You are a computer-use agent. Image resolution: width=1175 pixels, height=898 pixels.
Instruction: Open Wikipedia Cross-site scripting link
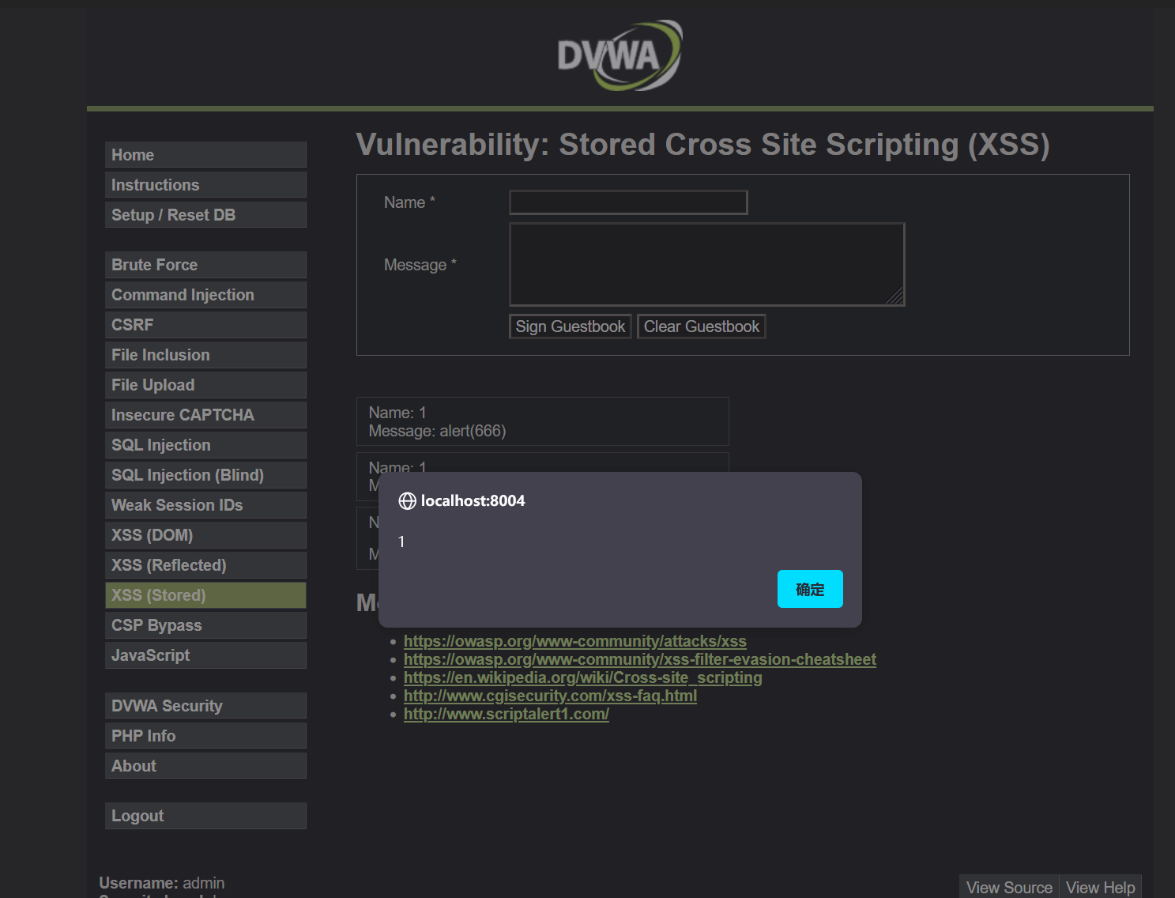point(583,677)
